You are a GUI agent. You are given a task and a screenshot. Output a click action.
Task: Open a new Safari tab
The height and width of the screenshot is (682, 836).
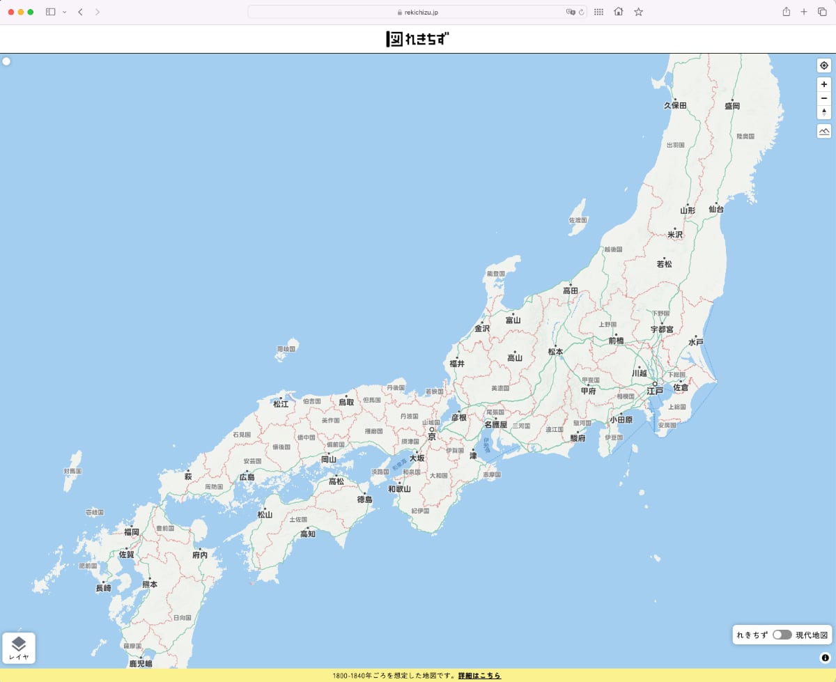click(804, 12)
